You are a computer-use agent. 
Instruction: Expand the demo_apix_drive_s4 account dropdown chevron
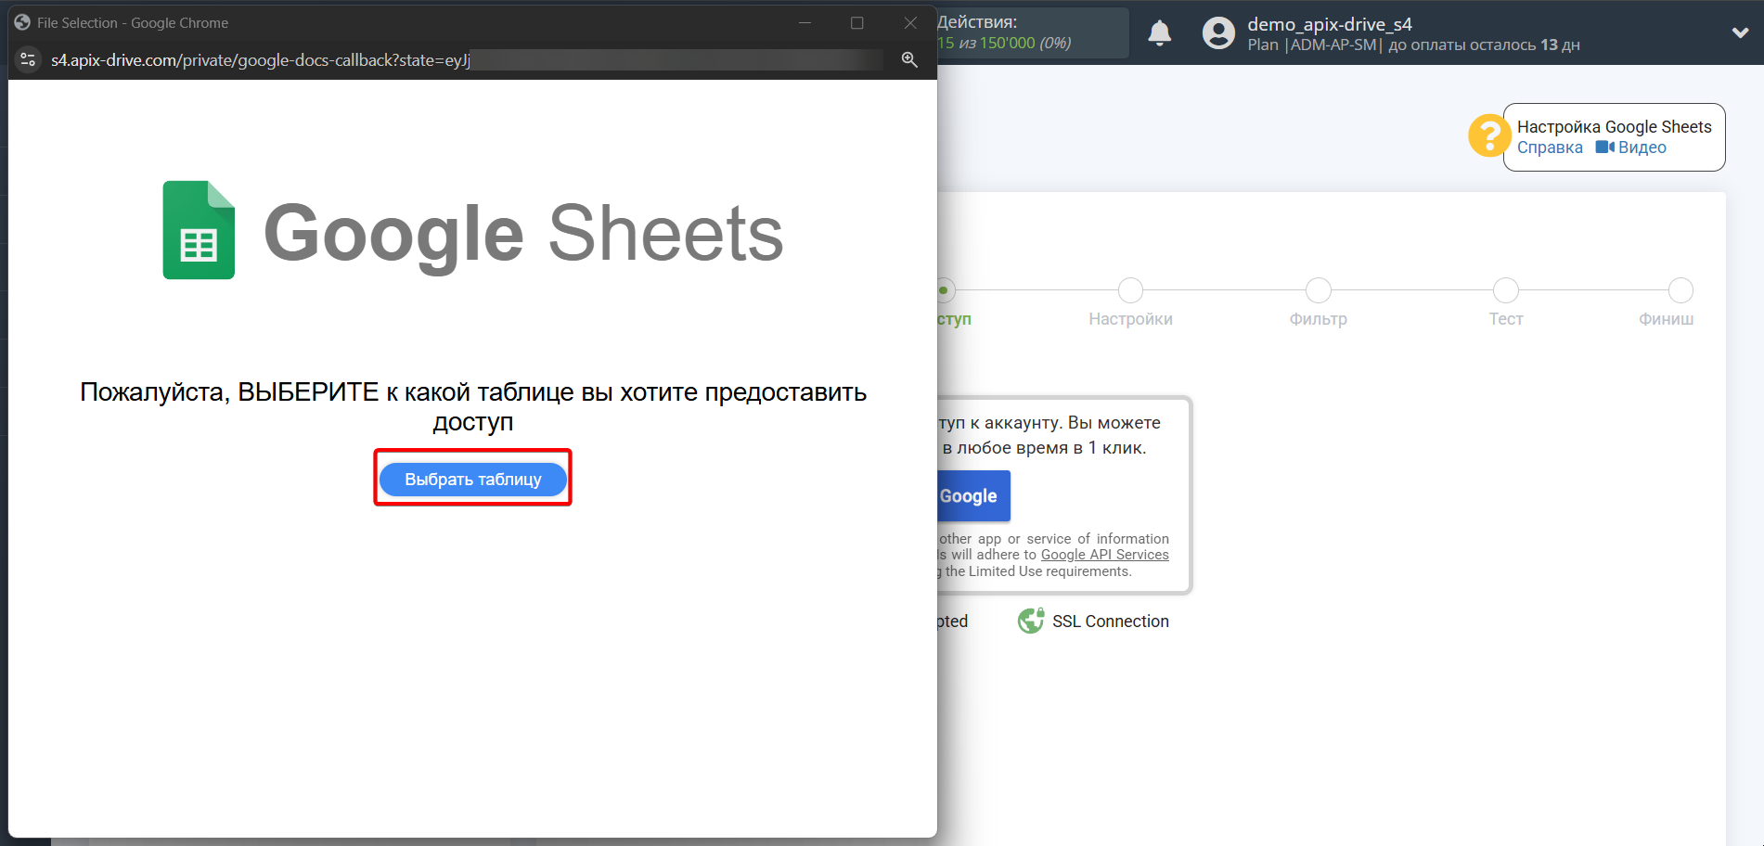[1740, 31]
